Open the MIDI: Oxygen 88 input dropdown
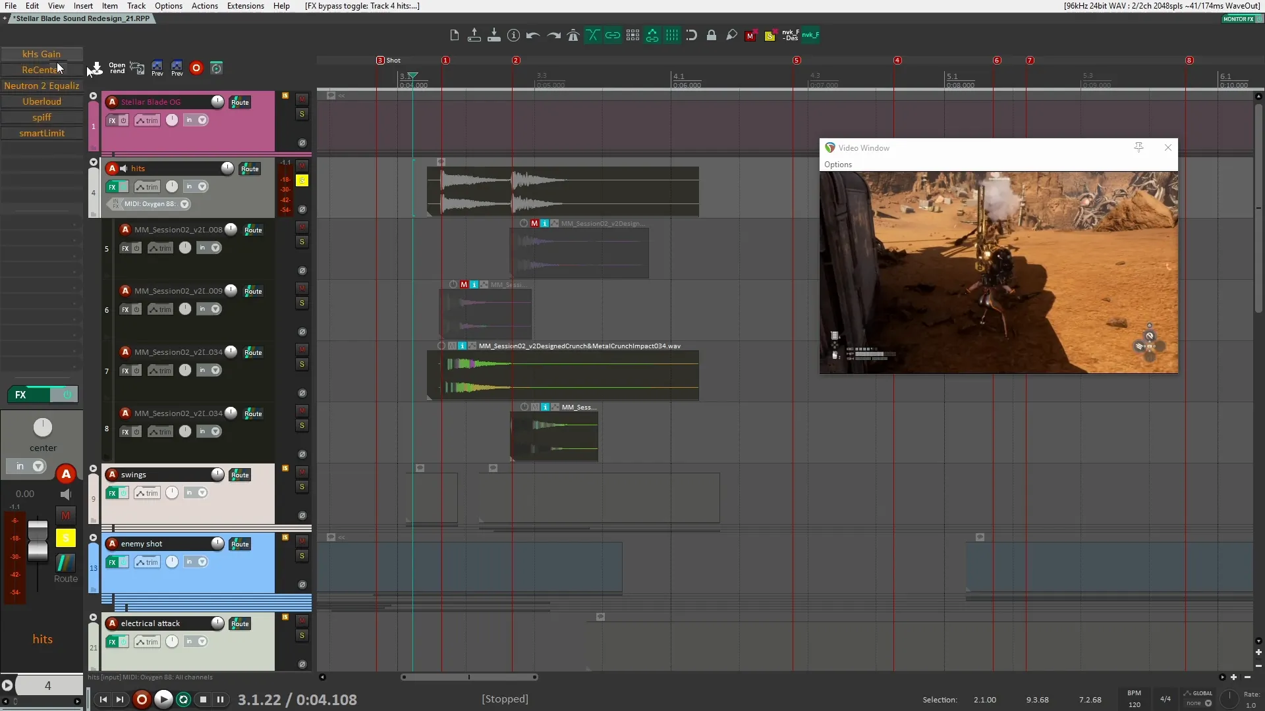The width and height of the screenshot is (1265, 711). point(185,204)
